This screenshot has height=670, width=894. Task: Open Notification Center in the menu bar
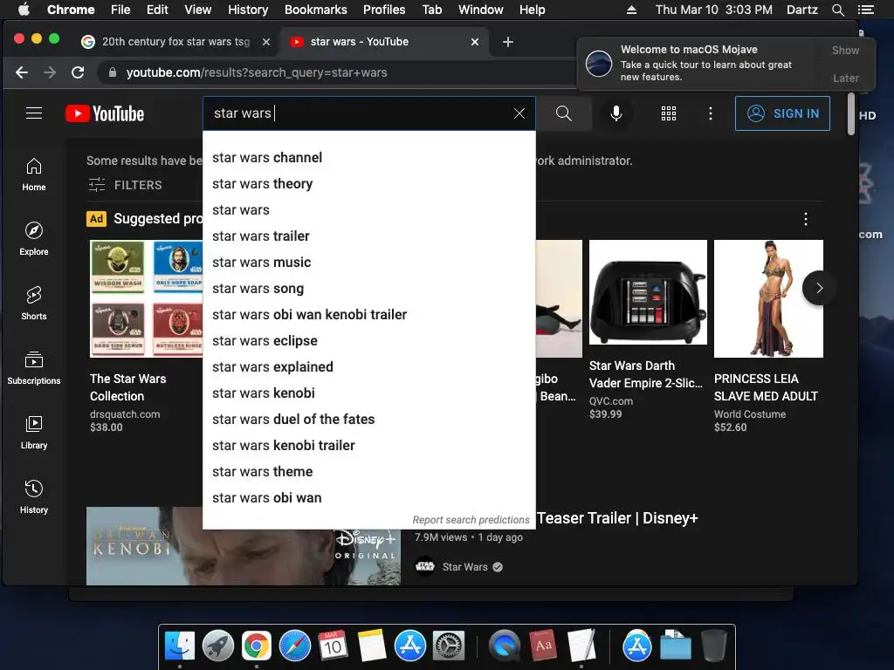[x=865, y=10]
